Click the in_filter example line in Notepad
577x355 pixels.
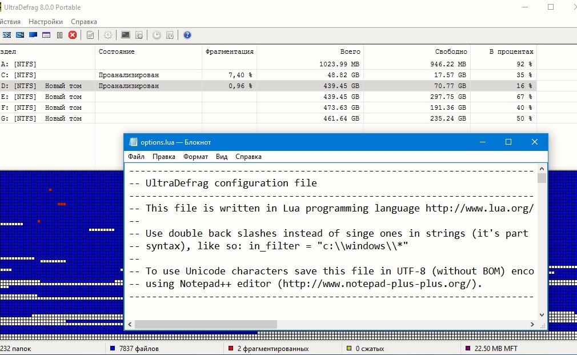click(x=269, y=246)
